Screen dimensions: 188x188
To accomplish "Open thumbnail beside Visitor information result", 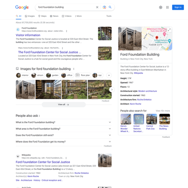I will click(105, 34).
